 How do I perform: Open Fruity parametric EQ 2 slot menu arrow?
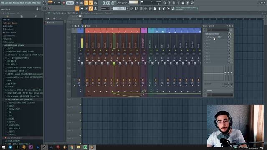(x=204, y=37)
